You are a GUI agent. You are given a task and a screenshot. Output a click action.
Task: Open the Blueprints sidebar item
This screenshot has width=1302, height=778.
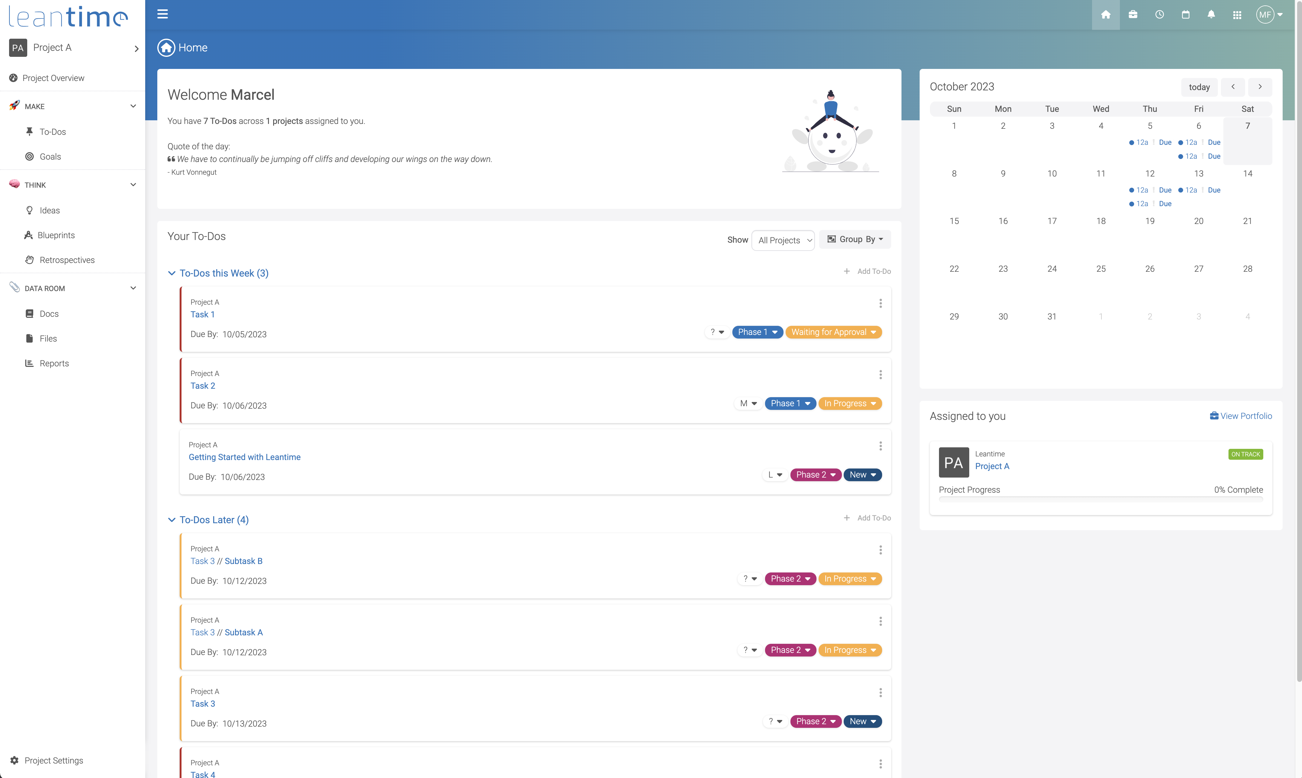coord(56,235)
